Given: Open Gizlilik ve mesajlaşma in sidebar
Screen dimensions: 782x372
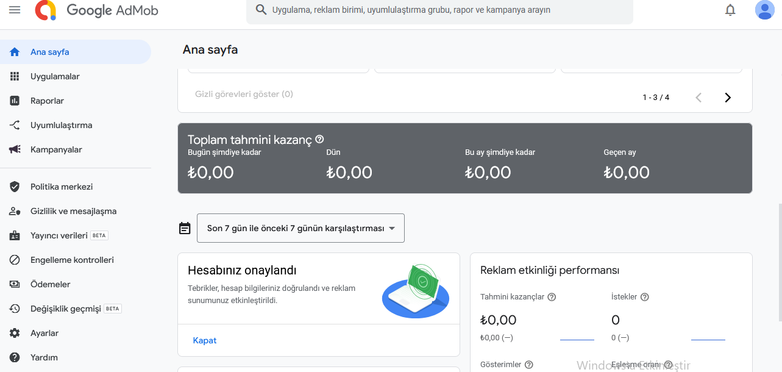Looking at the screenshot, I should pyautogui.click(x=76, y=211).
